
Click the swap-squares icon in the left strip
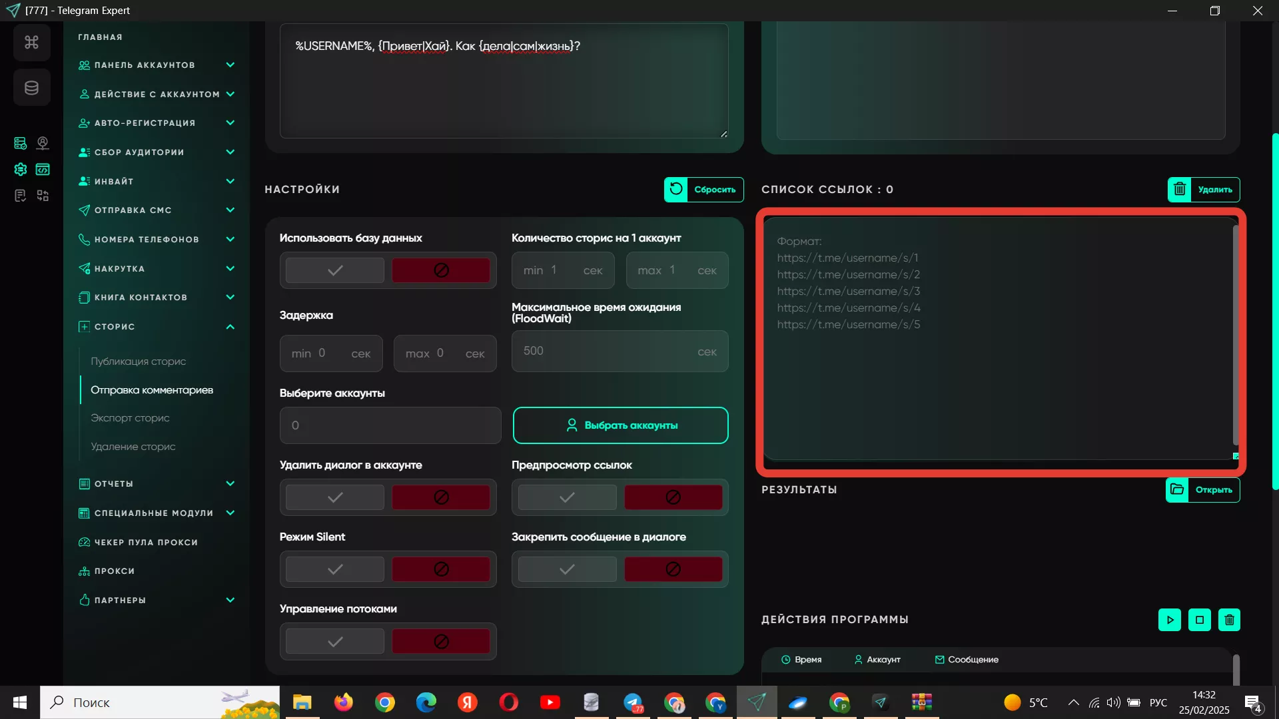[43, 195]
